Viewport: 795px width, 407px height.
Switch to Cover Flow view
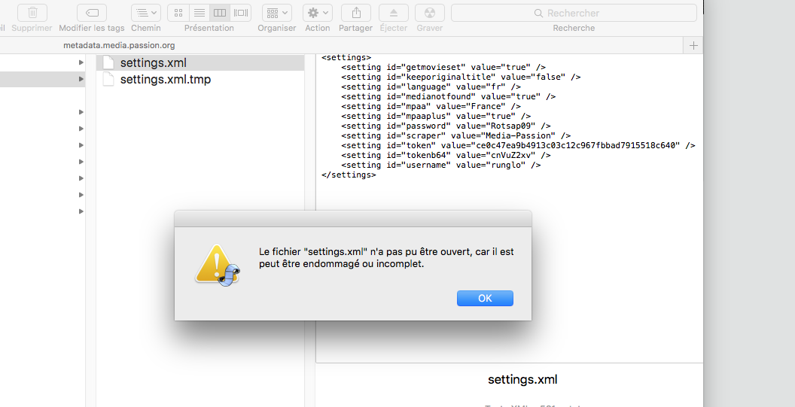[241, 13]
